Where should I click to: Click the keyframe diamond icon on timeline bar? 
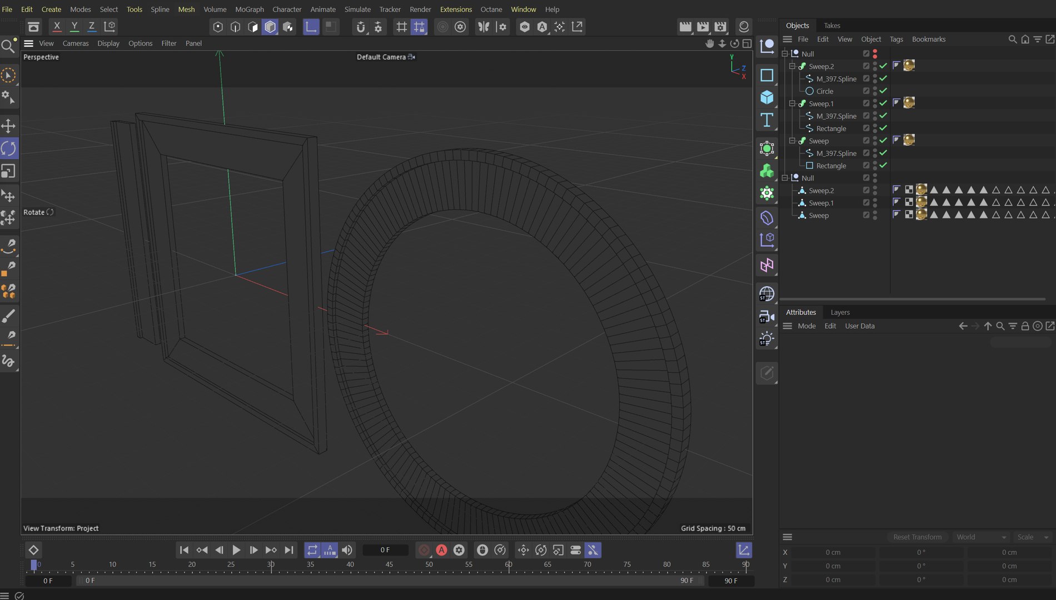(x=33, y=550)
